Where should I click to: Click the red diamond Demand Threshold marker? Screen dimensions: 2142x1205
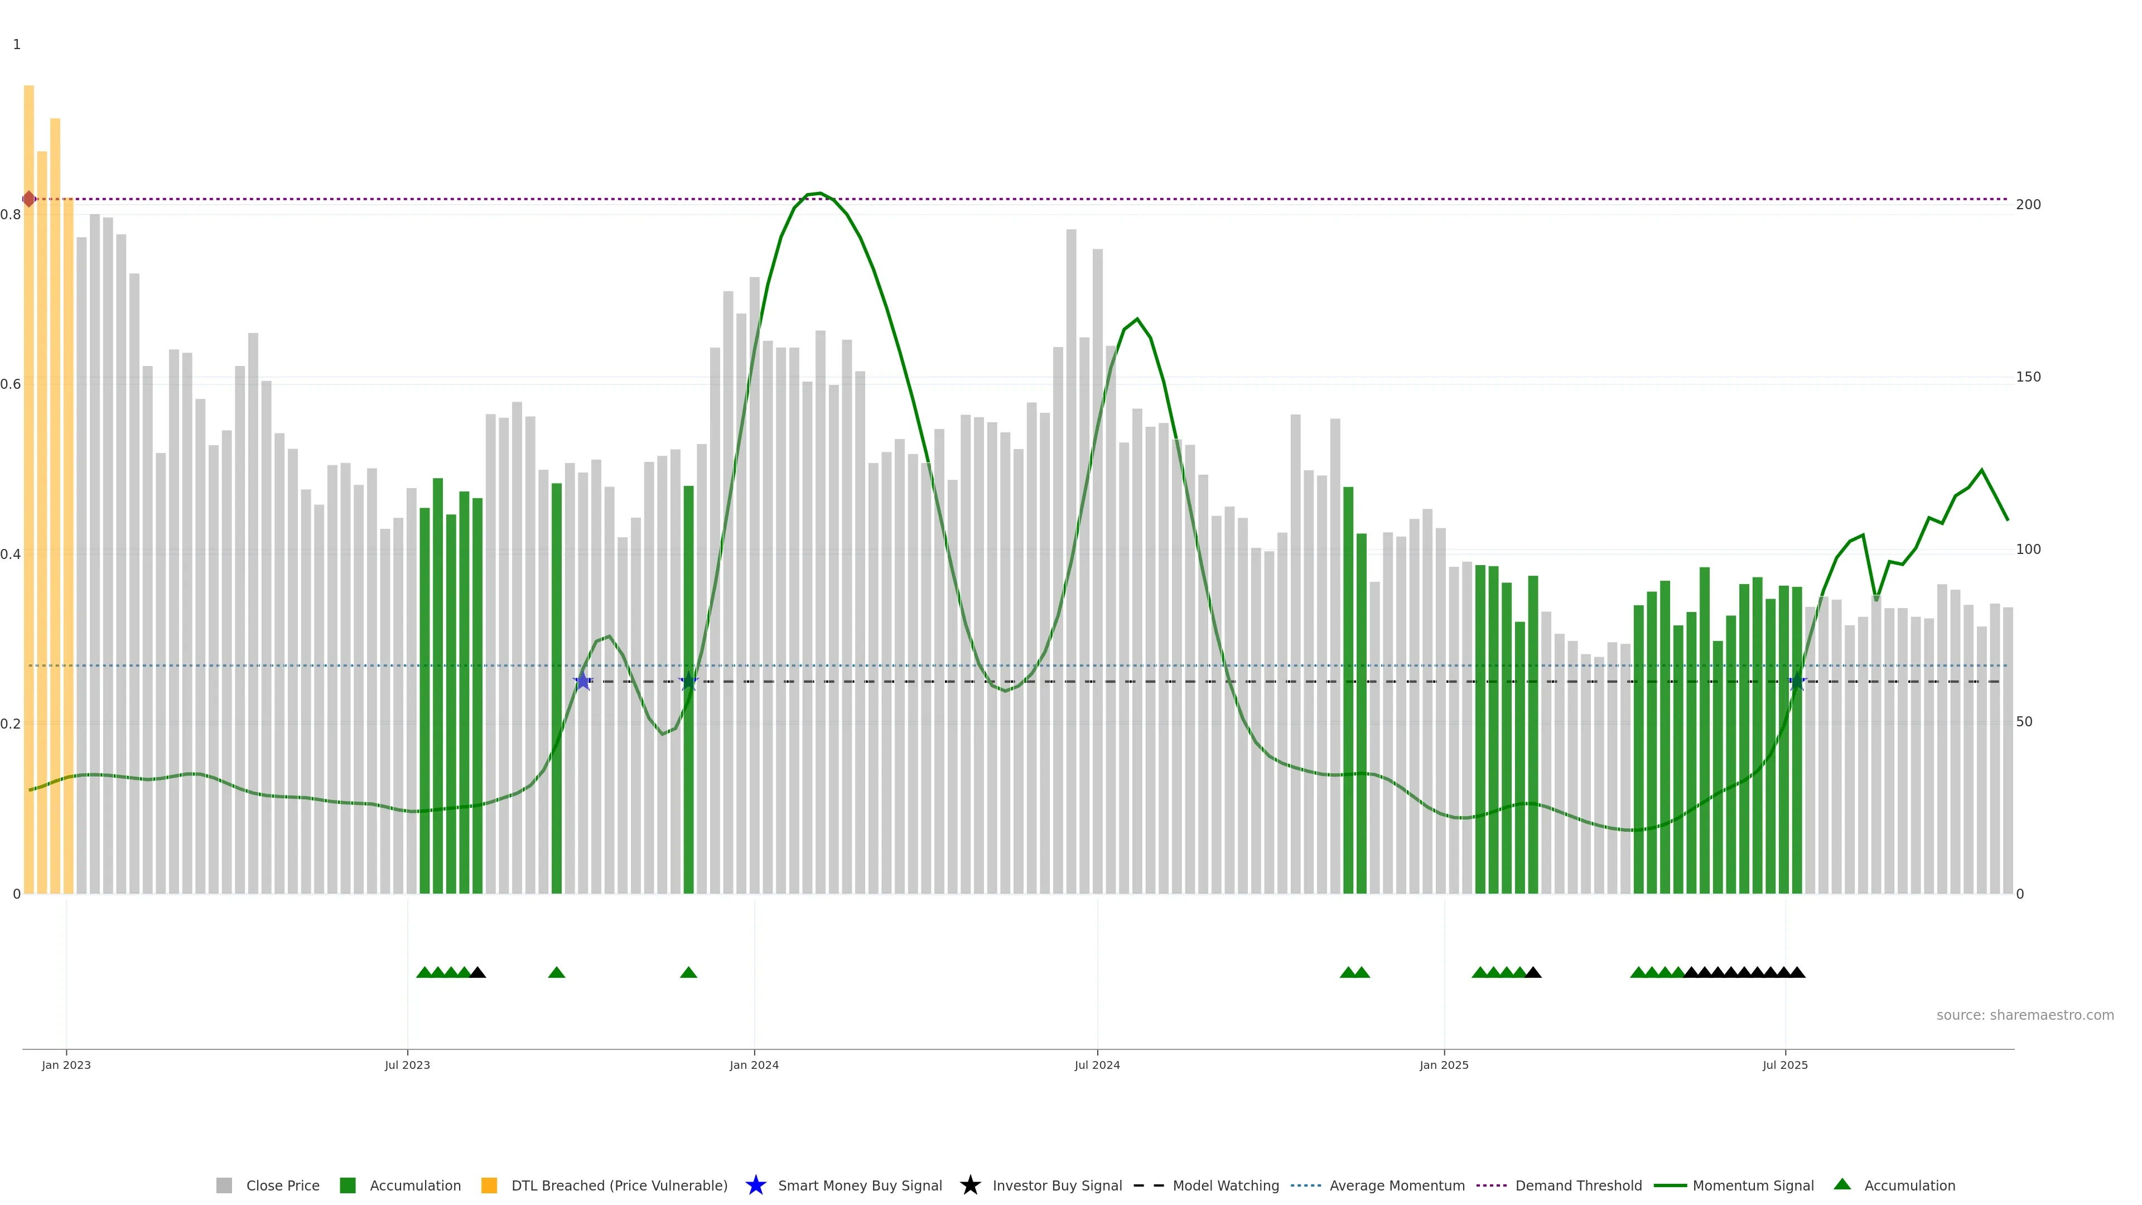[29, 199]
